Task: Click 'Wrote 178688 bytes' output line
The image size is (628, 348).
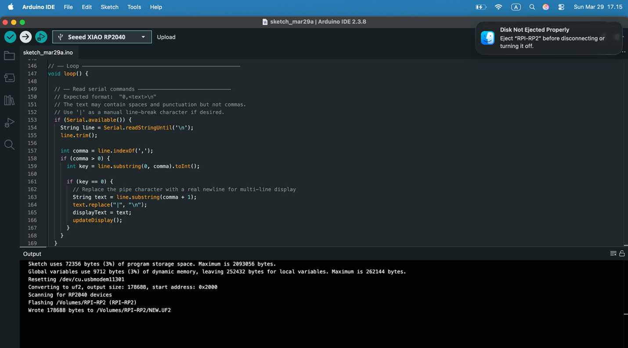Action: pos(99,310)
